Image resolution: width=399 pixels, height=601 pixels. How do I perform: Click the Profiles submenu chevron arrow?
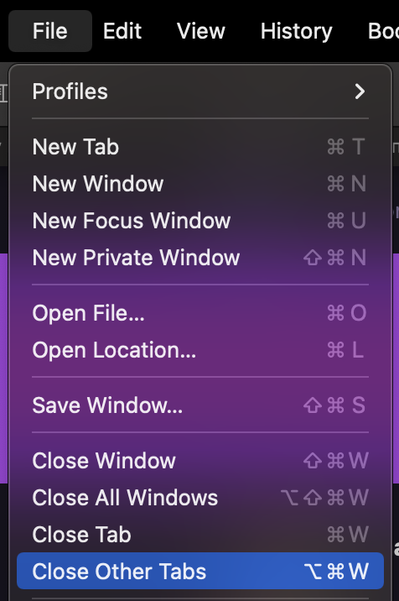point(360,91)
